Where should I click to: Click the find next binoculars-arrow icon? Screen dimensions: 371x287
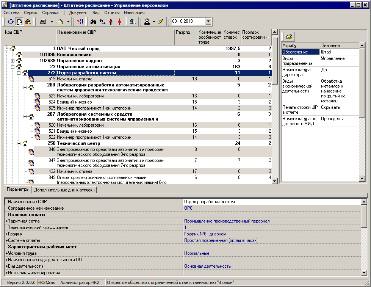point(102,22)
